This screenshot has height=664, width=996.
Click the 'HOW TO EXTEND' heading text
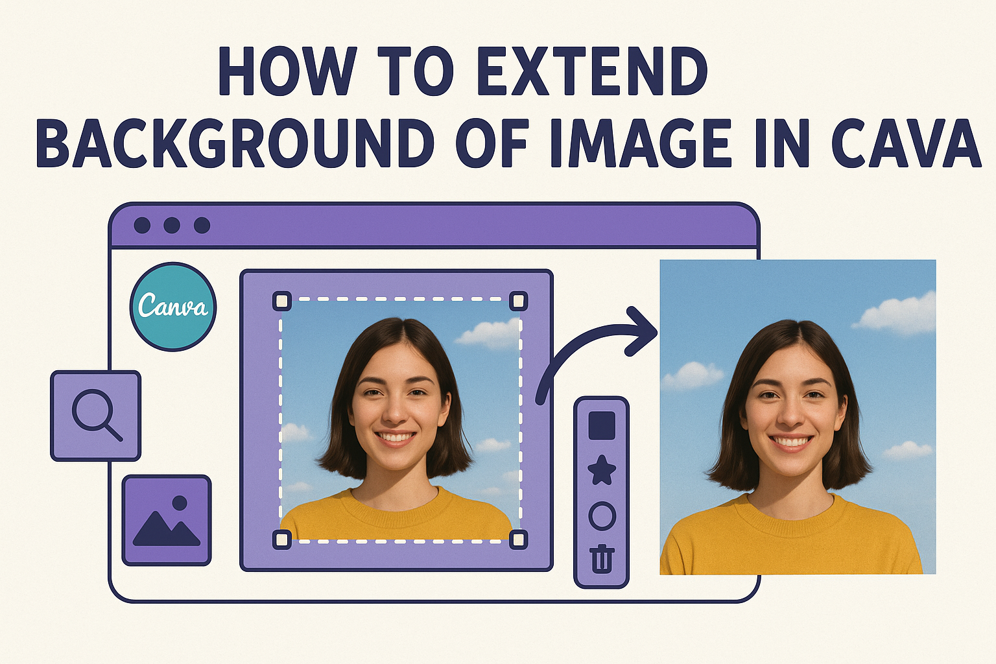(x=463, y=71)
